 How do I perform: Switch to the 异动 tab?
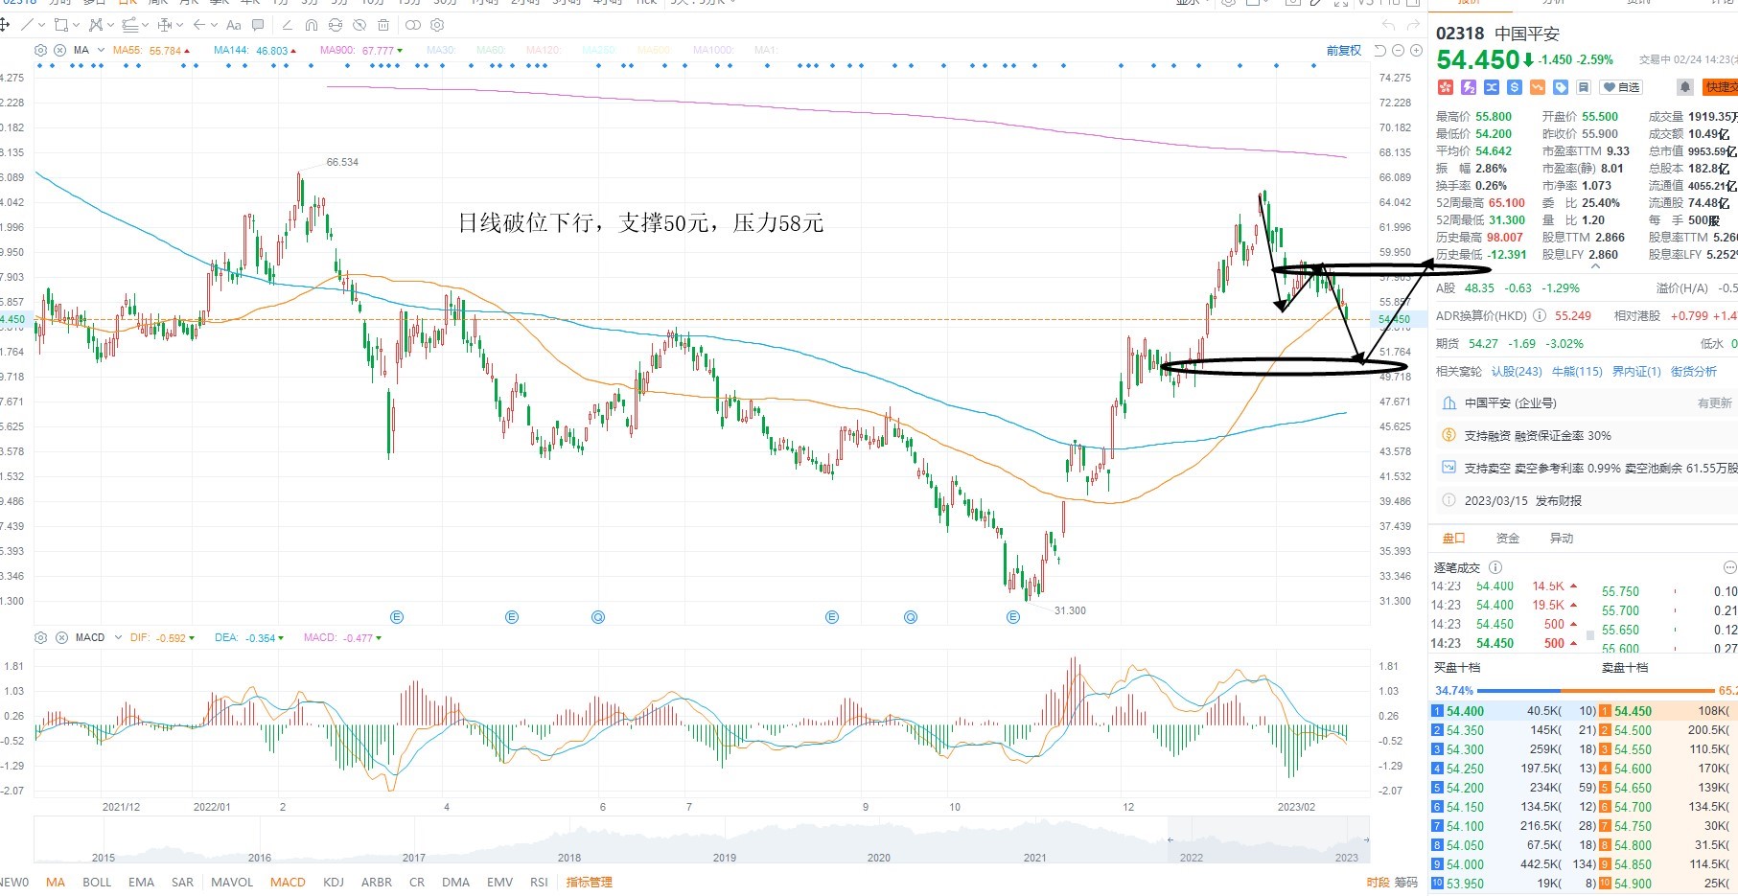click(x=1562, y=538)
